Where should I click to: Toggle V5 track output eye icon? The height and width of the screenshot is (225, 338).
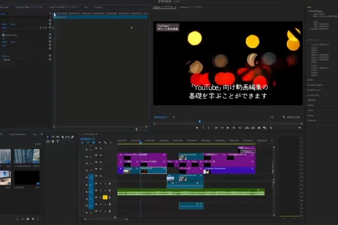(100, 148)
